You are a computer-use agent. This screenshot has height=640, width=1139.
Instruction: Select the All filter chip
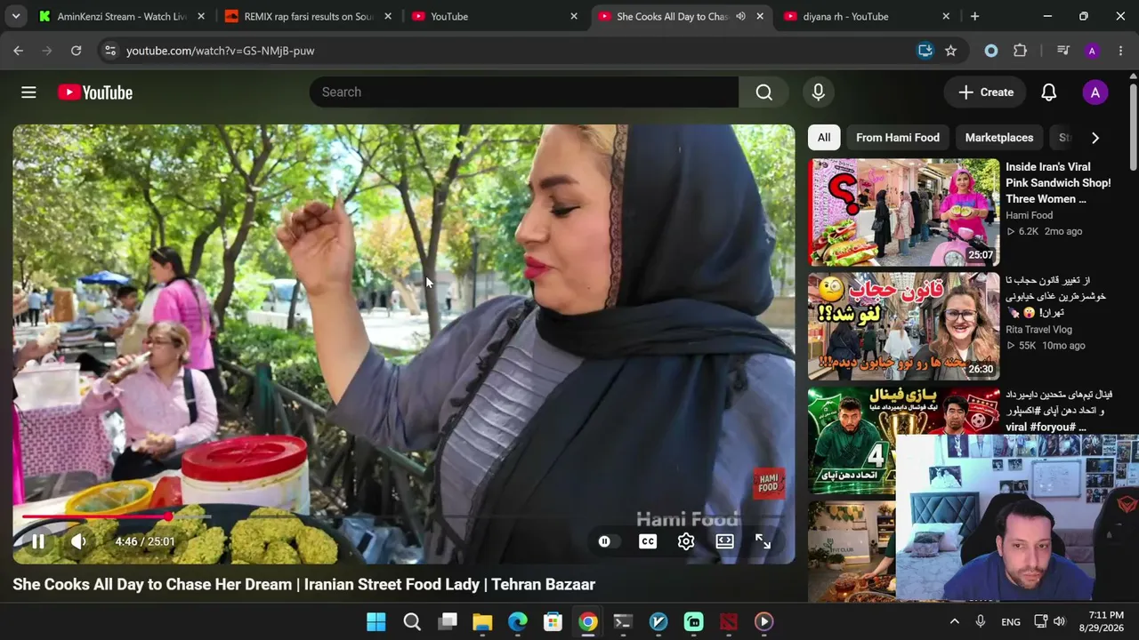(x=824, y=138)
